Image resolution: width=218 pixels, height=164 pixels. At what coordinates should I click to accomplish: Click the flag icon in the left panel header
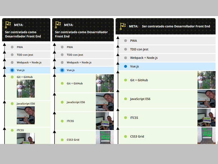pyautogui.click(x=8, y=25)
